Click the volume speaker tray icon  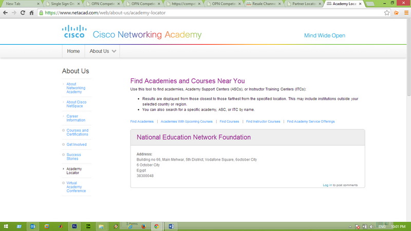(371, 226)
